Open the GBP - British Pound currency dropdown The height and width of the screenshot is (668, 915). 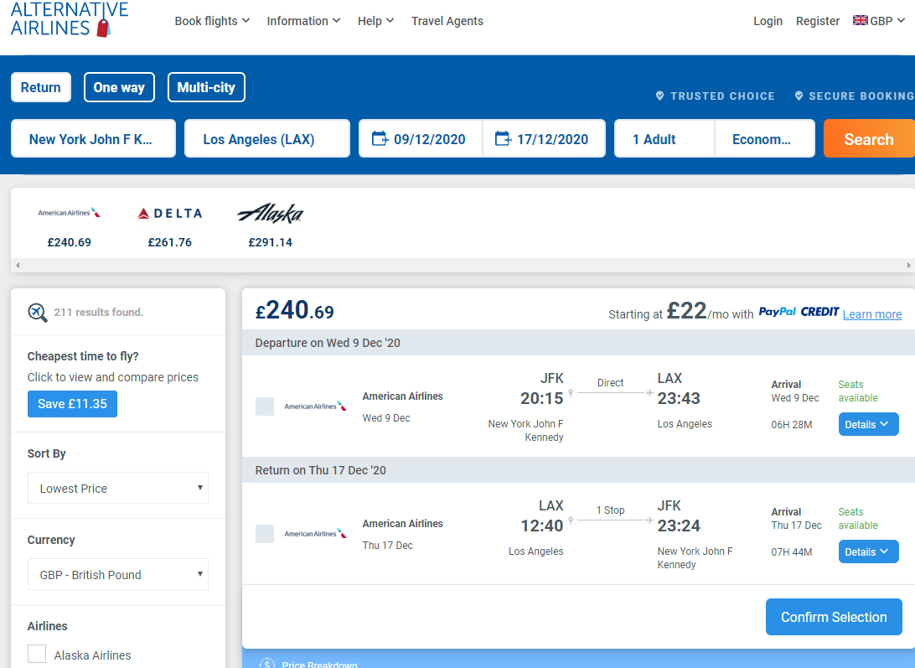point(118,575)
